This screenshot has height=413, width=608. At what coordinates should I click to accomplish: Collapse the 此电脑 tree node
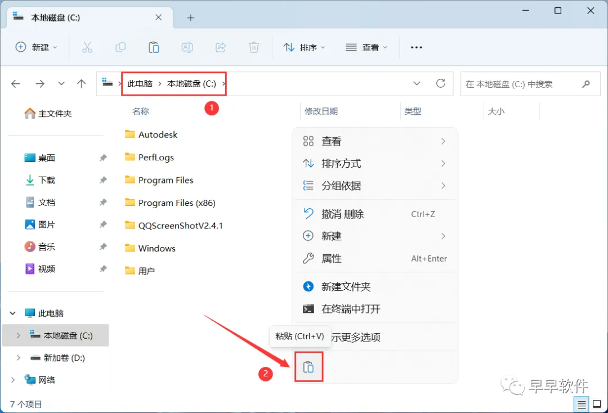[x=13, y=313]
